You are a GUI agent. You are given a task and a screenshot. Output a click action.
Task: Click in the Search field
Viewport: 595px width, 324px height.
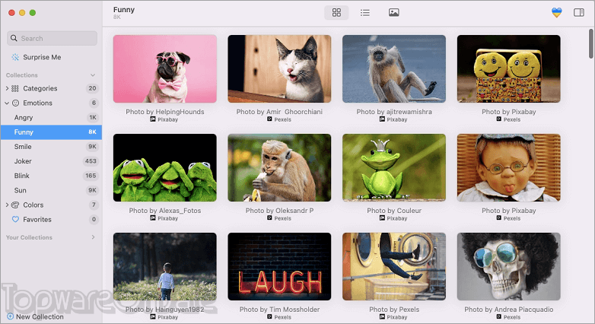52,38
